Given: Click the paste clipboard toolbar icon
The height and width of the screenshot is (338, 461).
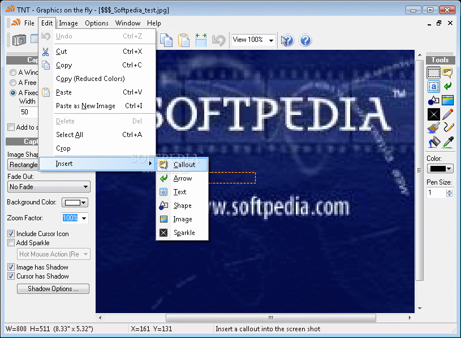Looking at the screenshot, I should 184,40.
